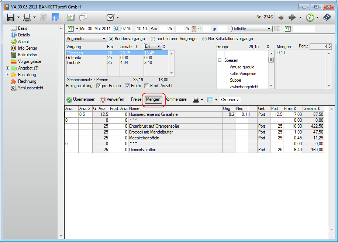Open the Angebote dropdown list
Image resolution: width=338 pixels, height=242 pixels.
pos(104,39)
